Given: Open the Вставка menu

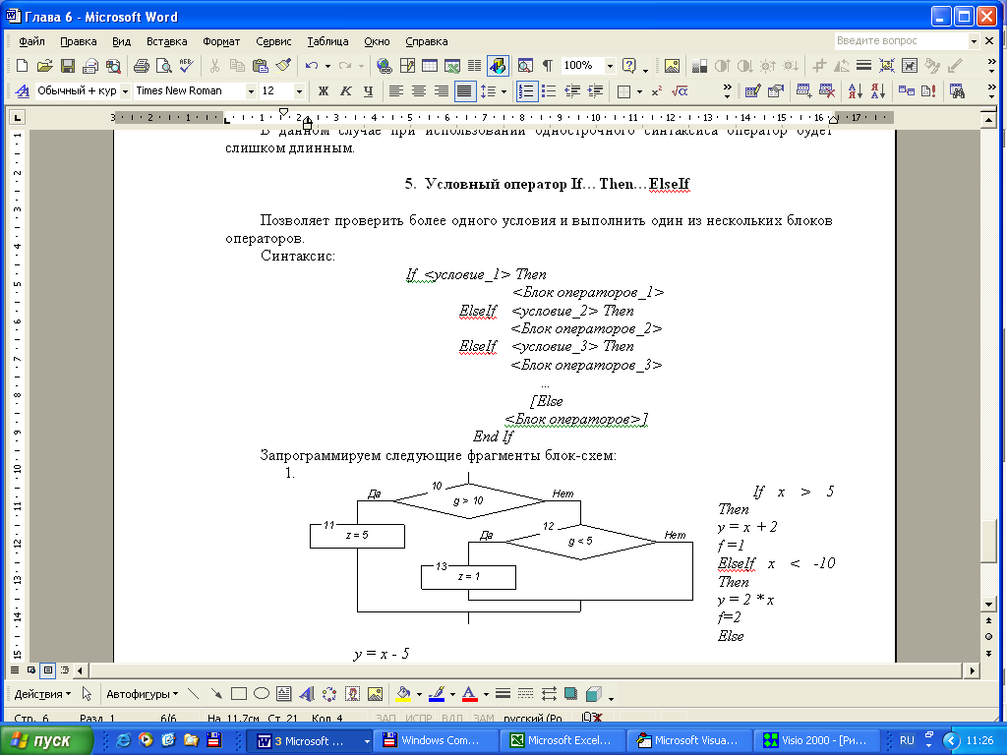Looking at the screenshot, I should tap(167, 41).
